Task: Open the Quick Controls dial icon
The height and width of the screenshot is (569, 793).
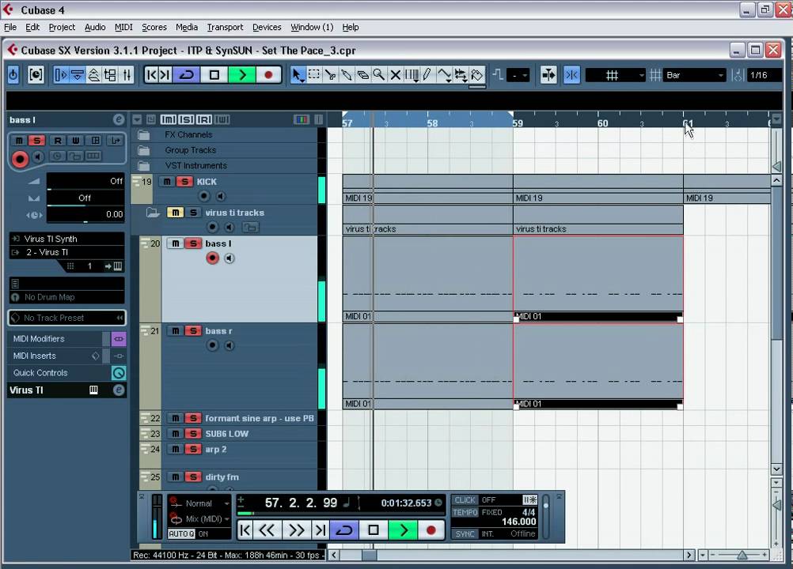Action: point(119,373)
